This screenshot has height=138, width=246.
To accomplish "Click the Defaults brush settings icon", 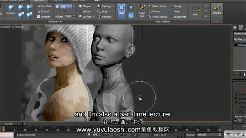I will [217, 9].
